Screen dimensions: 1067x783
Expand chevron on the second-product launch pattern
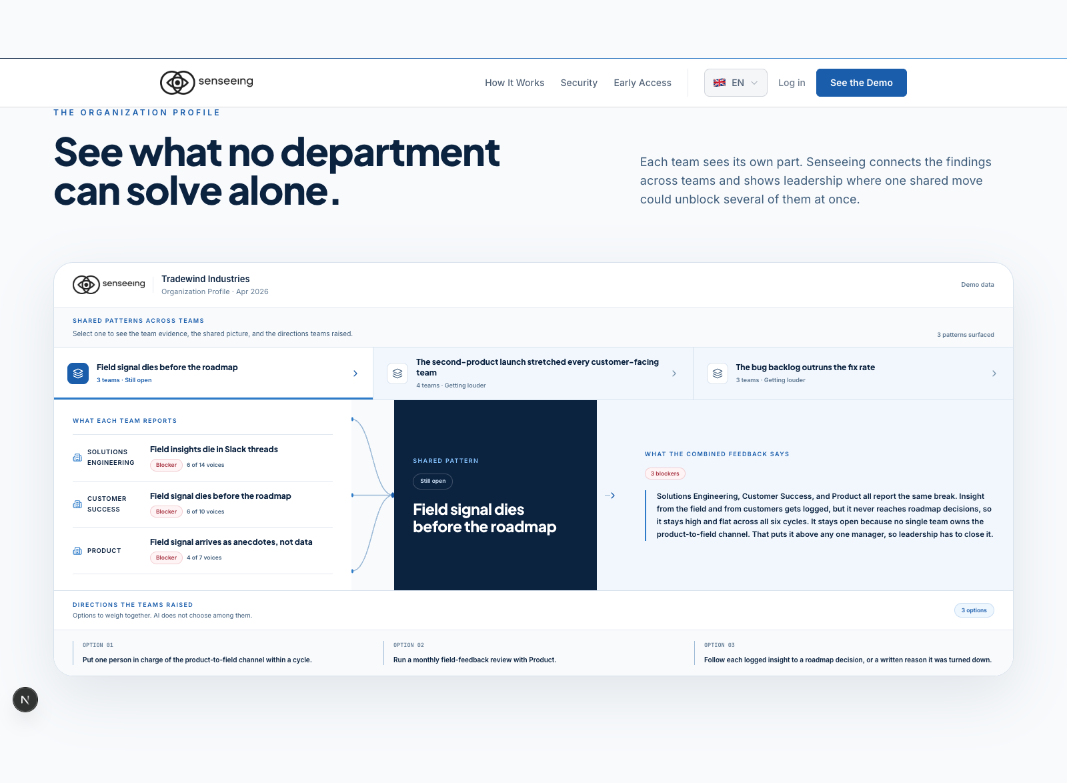(x=674, y=373)
